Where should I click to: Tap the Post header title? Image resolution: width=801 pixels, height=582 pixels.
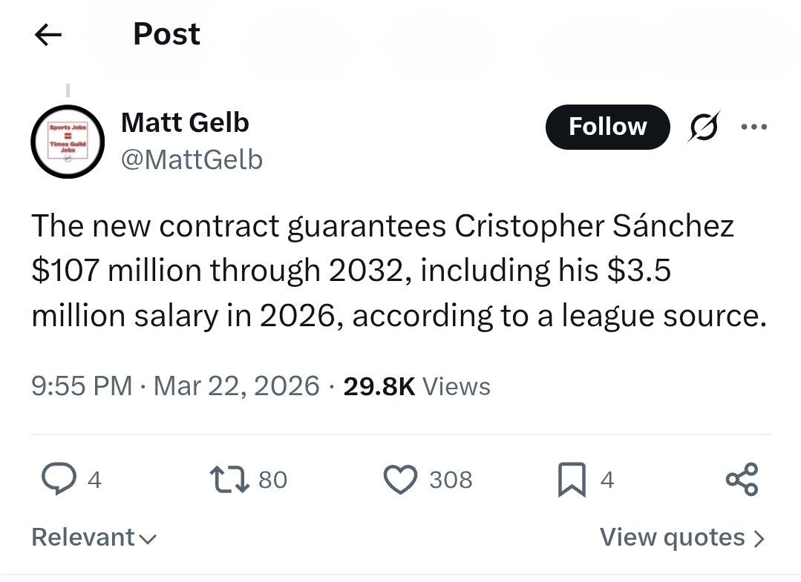coord(166,34)
